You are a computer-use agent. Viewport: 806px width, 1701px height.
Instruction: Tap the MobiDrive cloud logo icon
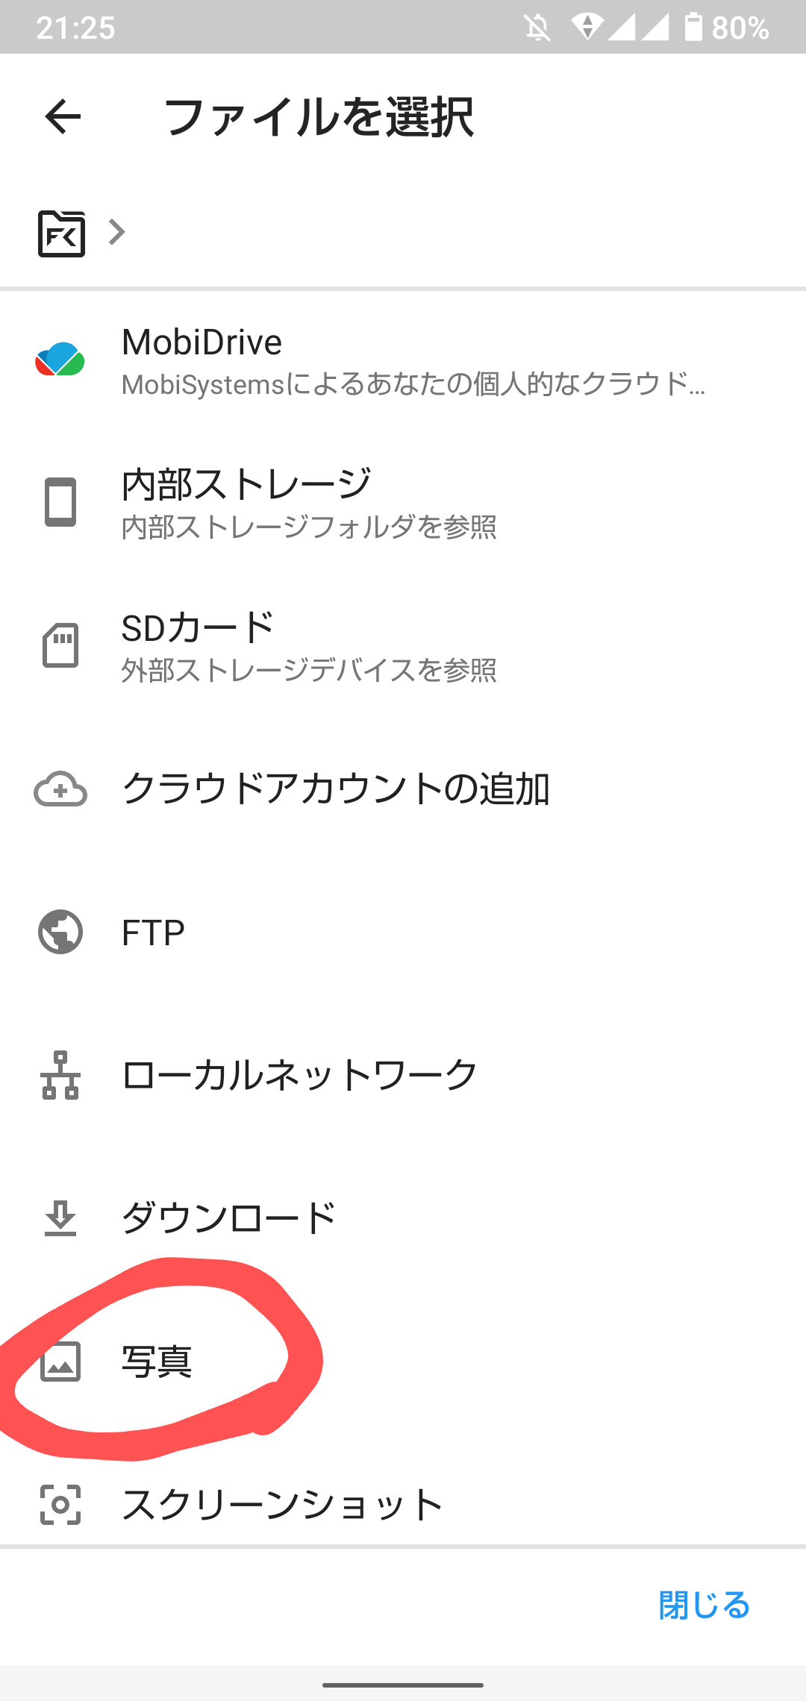point(60,360)
